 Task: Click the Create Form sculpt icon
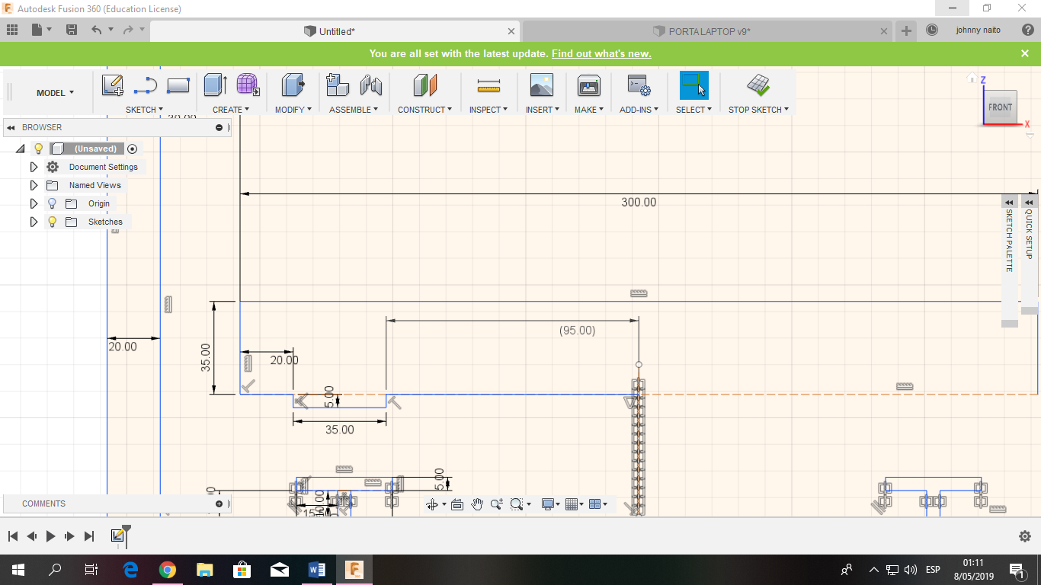tap(248, 85)
